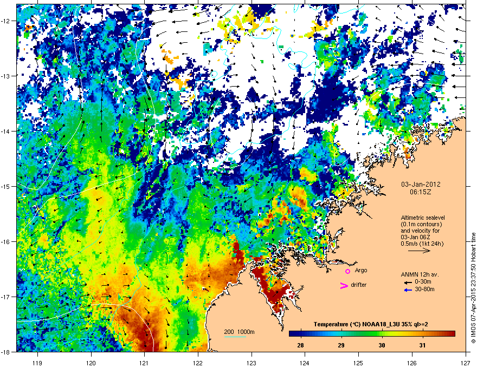Click the ANMN 12h av. label
Screen dimensions: 477x368
tap(420, 274)
